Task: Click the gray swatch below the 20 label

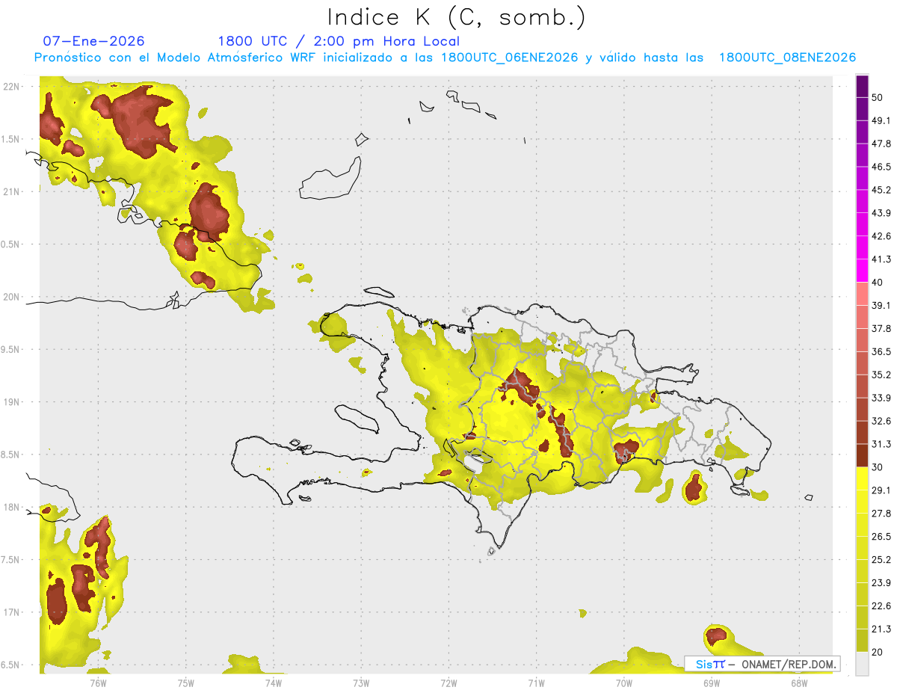Action: click(862, 664)
